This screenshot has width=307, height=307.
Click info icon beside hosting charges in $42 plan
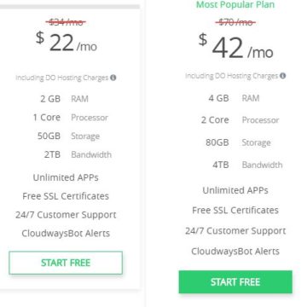[x=282, y=76]
